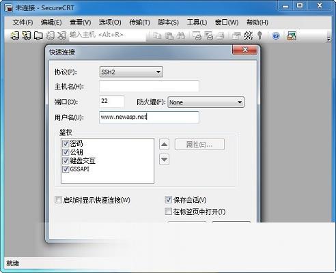
Task: Click the Print Screen toolbar icon
Action: (197, 35)
